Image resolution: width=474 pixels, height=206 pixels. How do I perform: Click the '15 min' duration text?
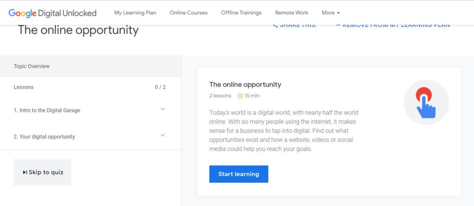point(252,96)
